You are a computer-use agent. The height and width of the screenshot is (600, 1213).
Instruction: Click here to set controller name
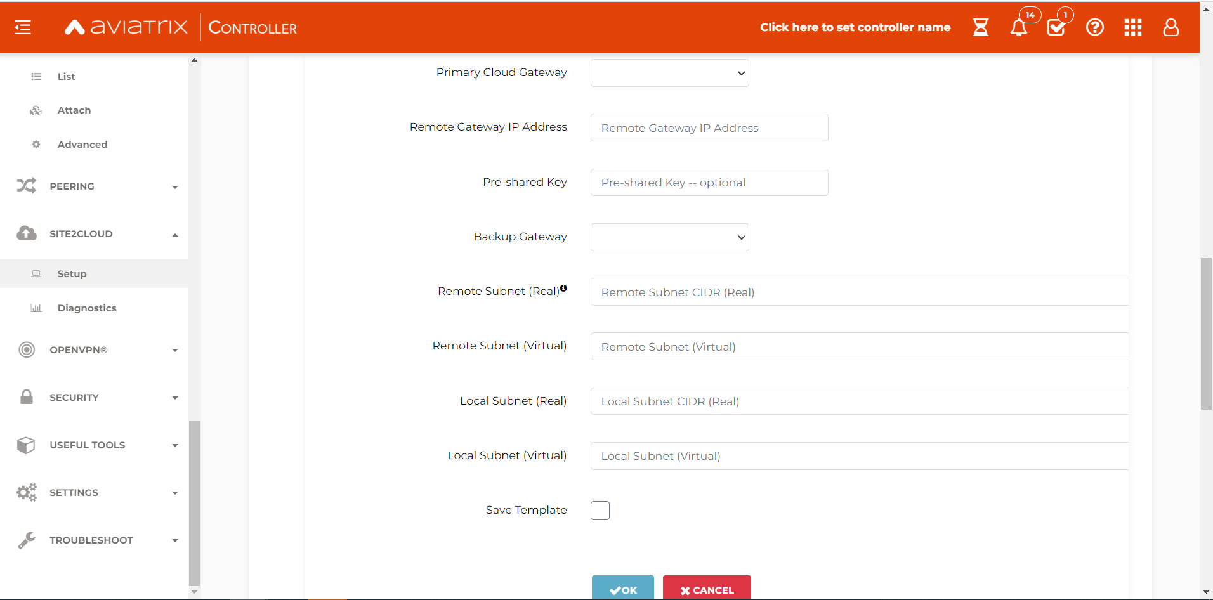855,27
